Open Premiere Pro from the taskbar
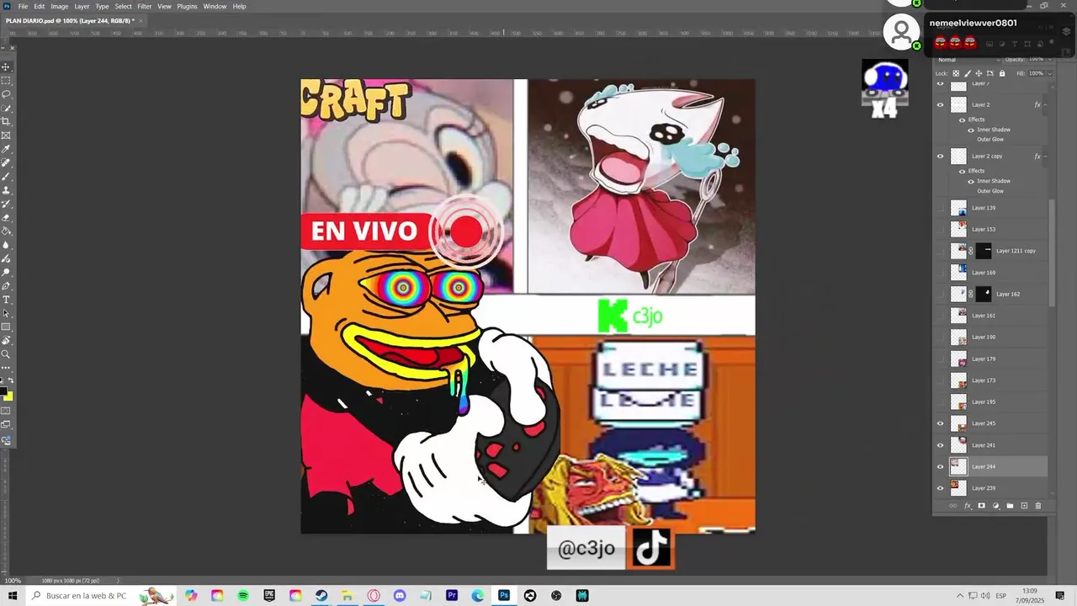The width and height of the screenshot is (1077, 606). click(452, 596)
